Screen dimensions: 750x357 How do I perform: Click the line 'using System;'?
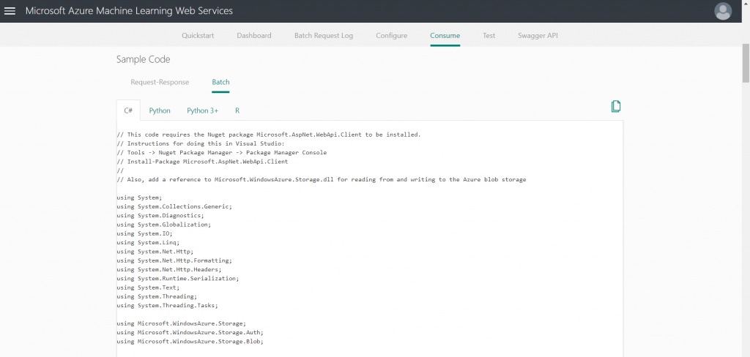pyautogui.click(x=140, y=198)
